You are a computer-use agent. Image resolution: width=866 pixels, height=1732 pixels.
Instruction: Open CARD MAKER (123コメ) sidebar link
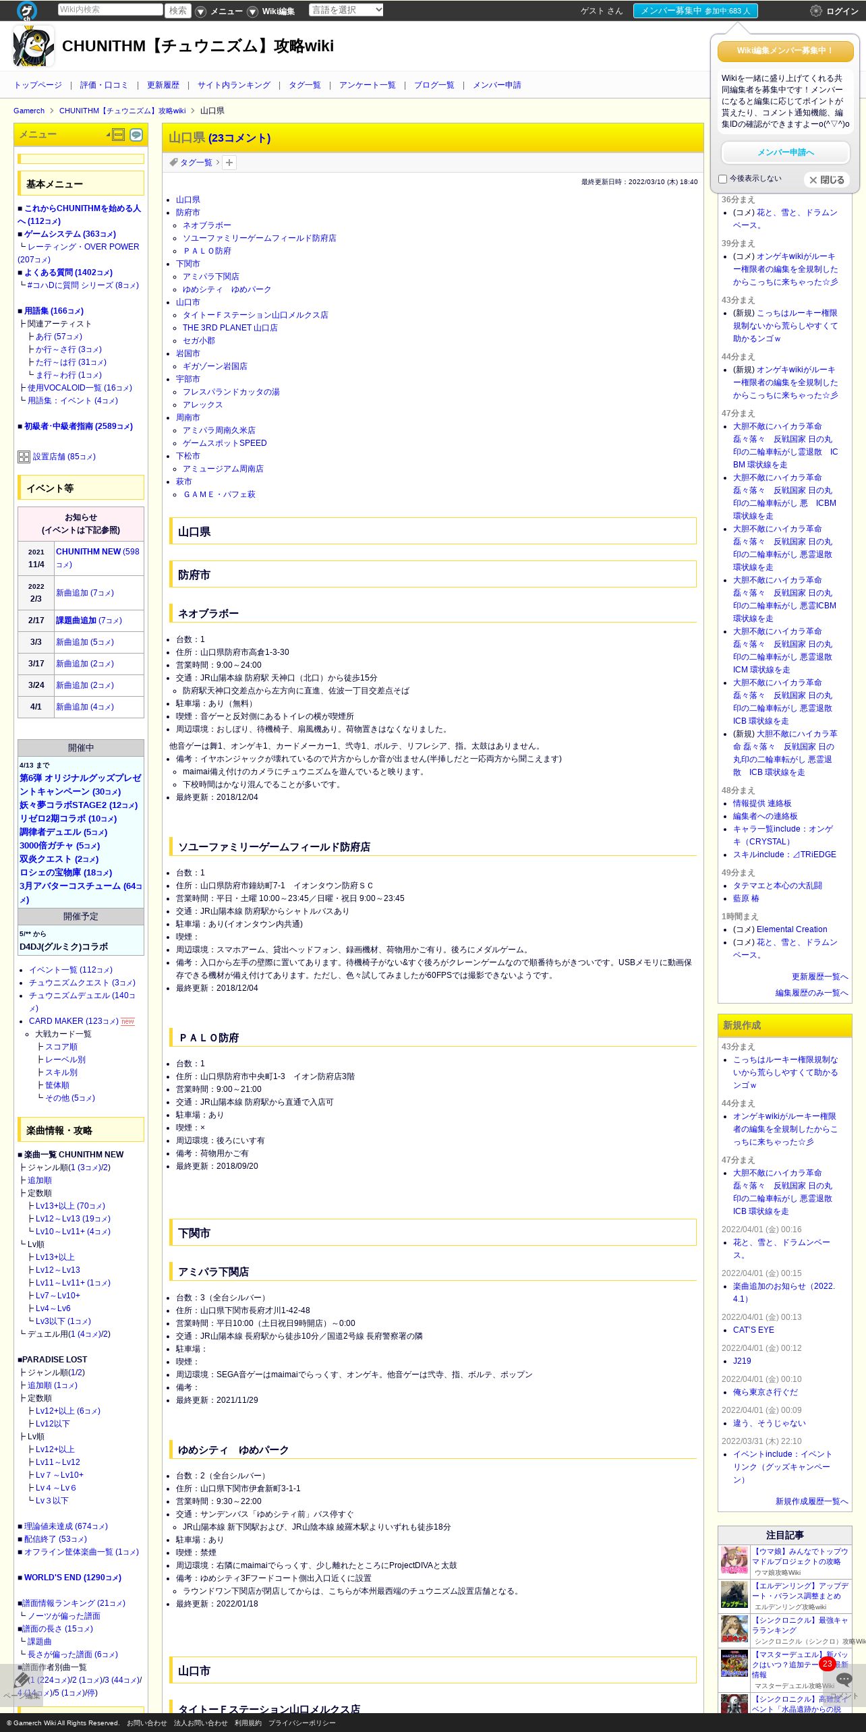coord(74,1021)
